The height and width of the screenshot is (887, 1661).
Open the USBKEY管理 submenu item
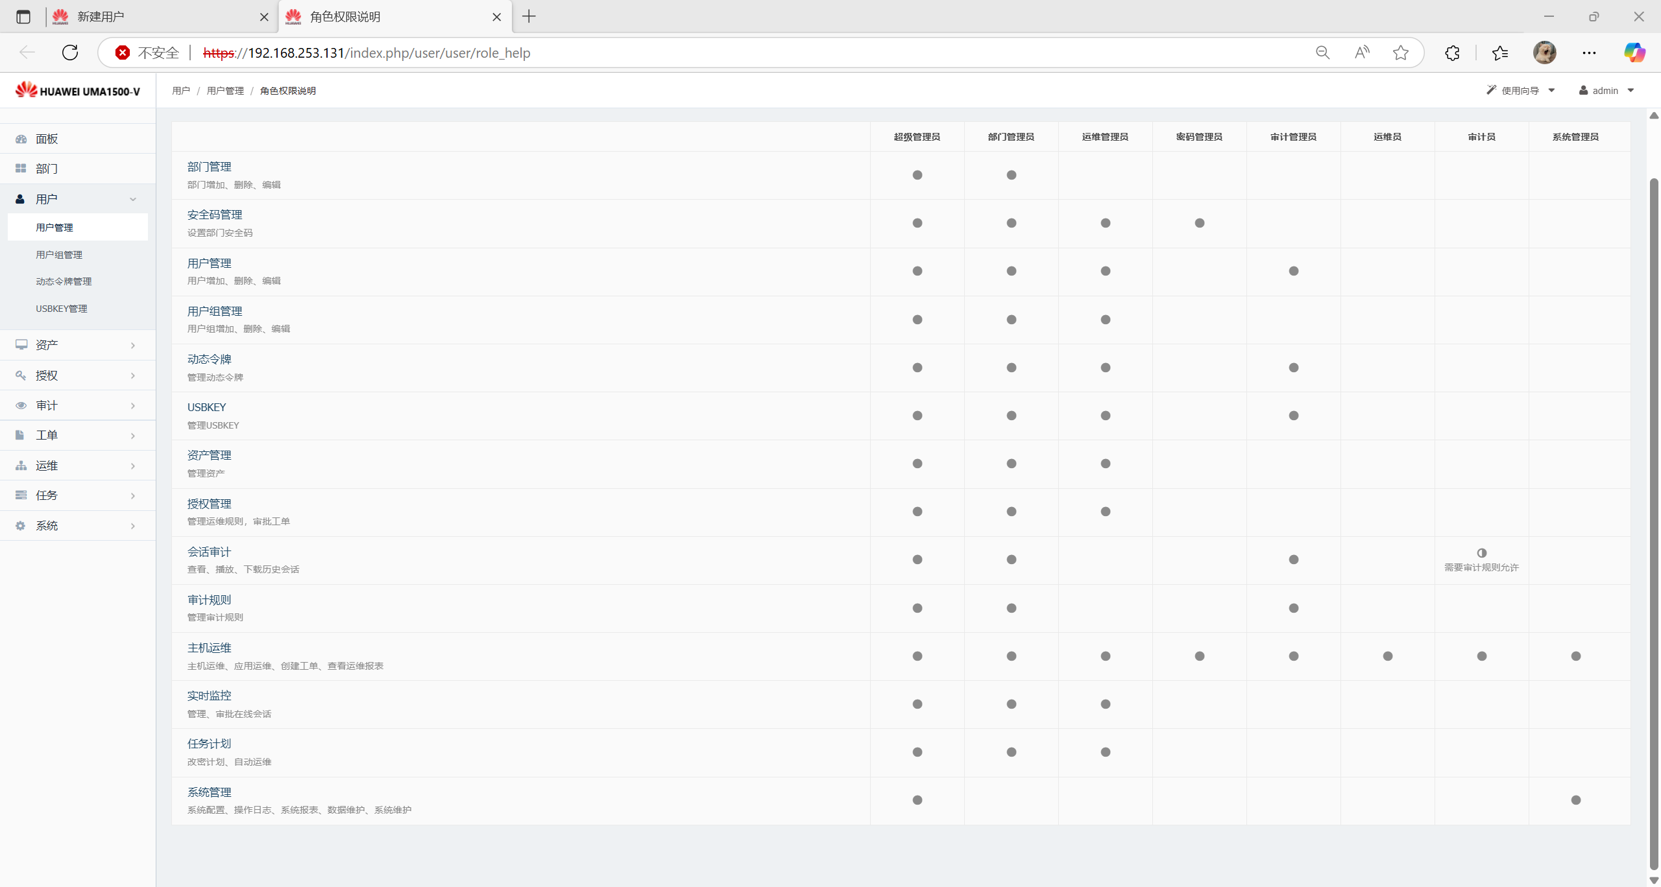coord(62,309)
